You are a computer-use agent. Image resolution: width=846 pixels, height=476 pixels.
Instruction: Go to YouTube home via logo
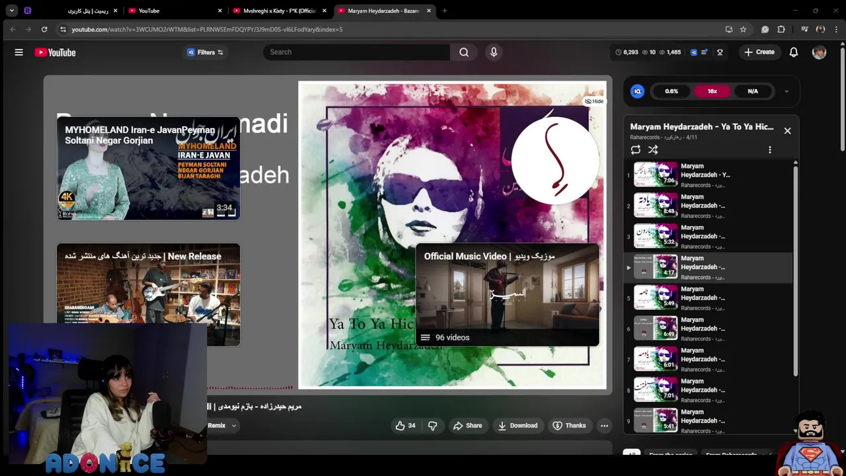click(x=56, y=52)
